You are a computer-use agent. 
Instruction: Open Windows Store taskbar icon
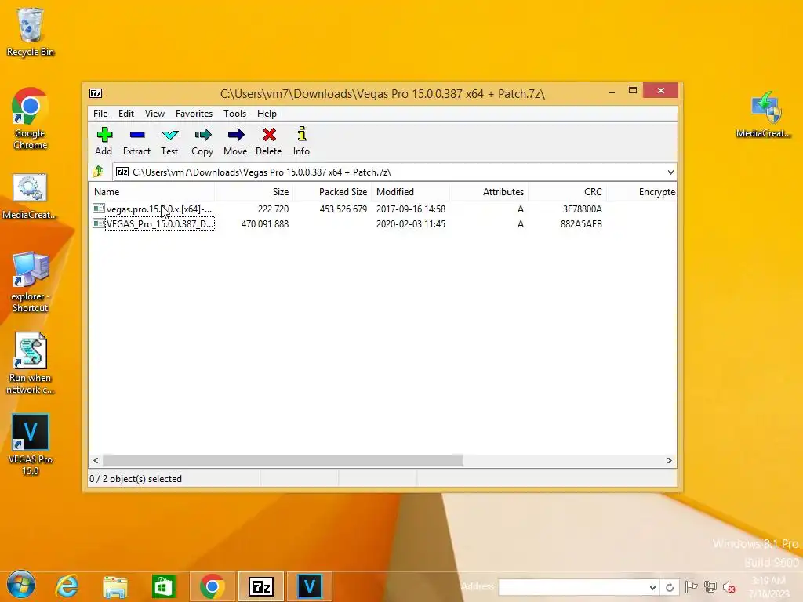point(163,586)
